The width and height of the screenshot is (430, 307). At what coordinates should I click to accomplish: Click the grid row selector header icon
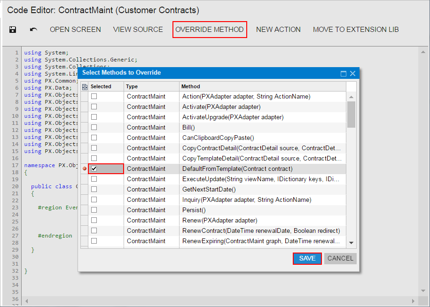pyautogui.click(x=85, y=86)
